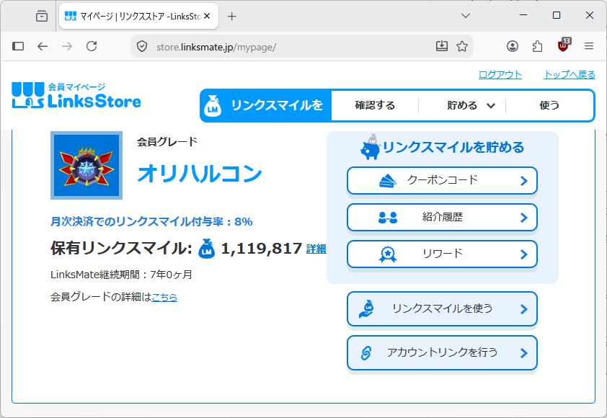
Task: Bookmark this page with star icon
Action: coord(462,46)
